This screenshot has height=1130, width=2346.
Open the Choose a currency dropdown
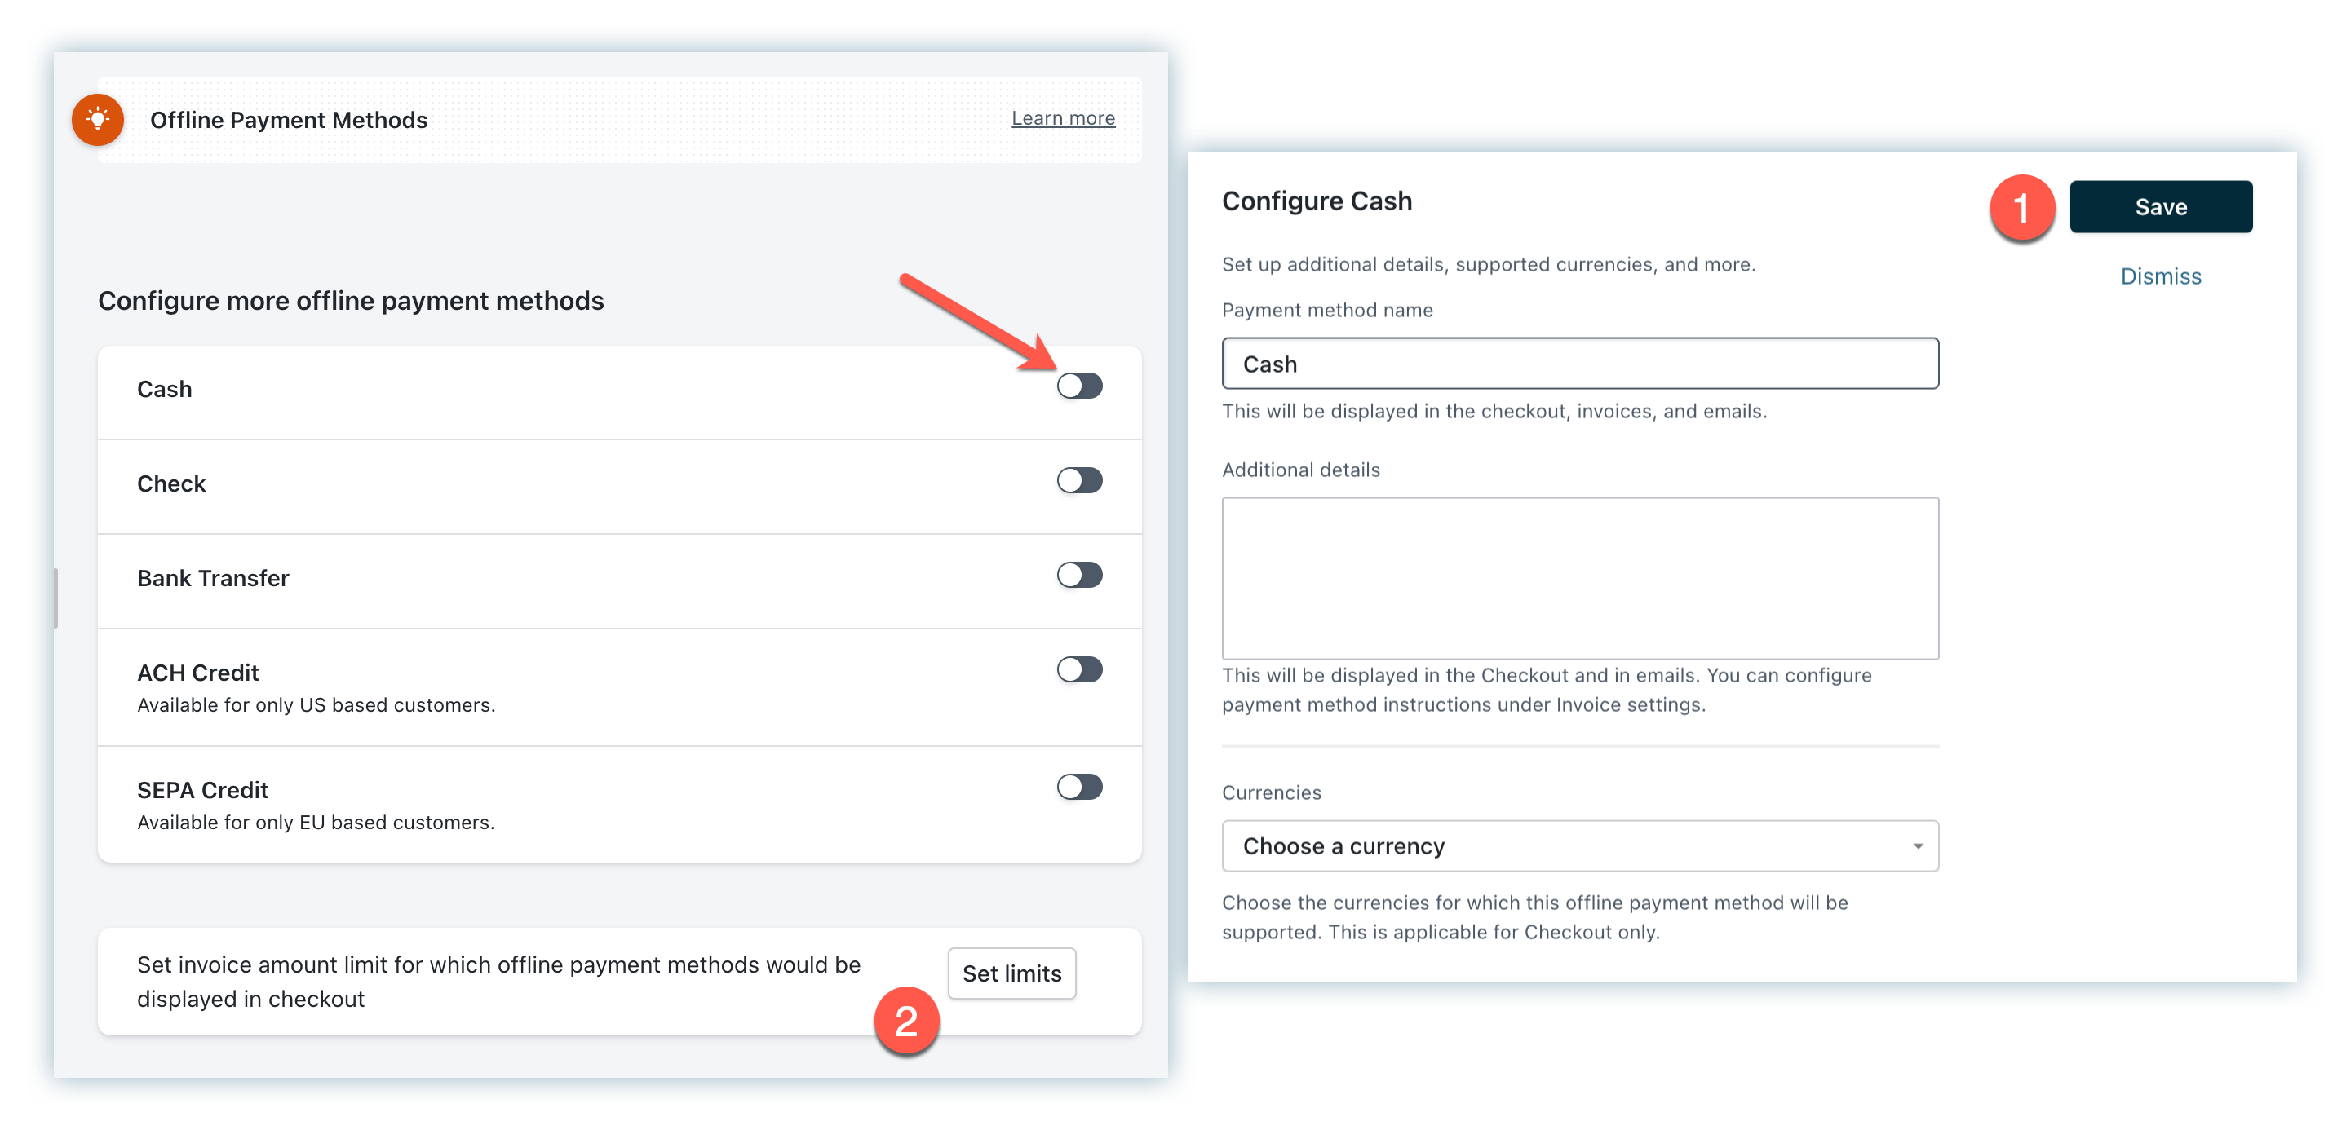(x=1578, y=846)
